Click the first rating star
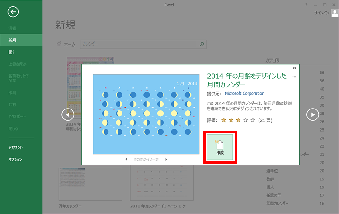The image size is (339, 214). 224,120
